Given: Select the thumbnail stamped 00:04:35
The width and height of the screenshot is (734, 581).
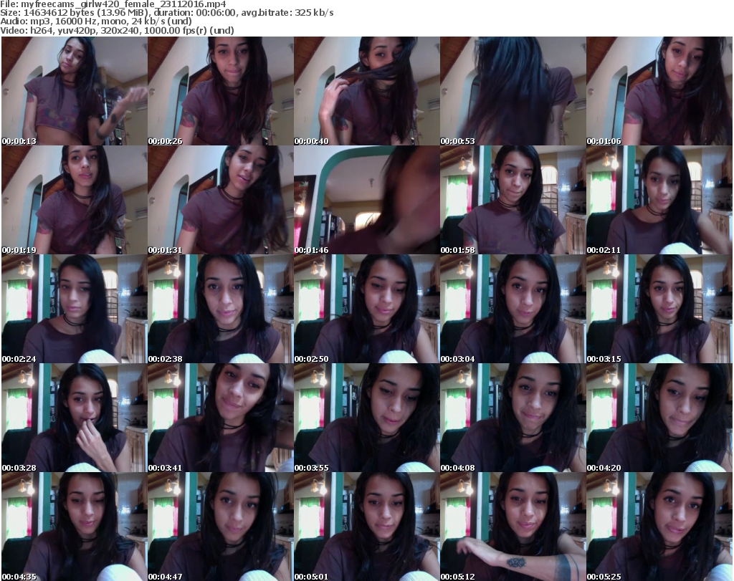Looking at the screenshot, I should click(x=75, y=527).
